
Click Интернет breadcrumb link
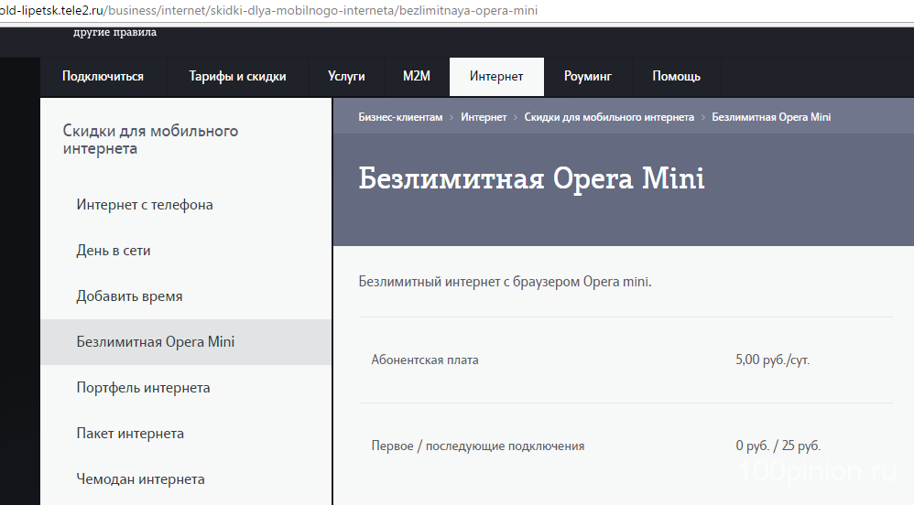click(x=484, y=117)
